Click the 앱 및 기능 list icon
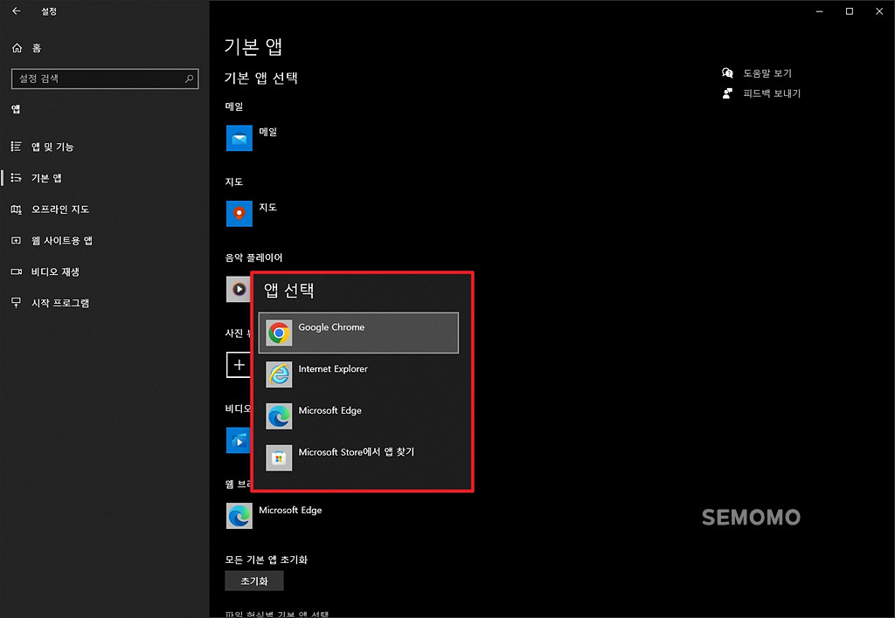Screen dimensions: 895x618 pos(17,147)
